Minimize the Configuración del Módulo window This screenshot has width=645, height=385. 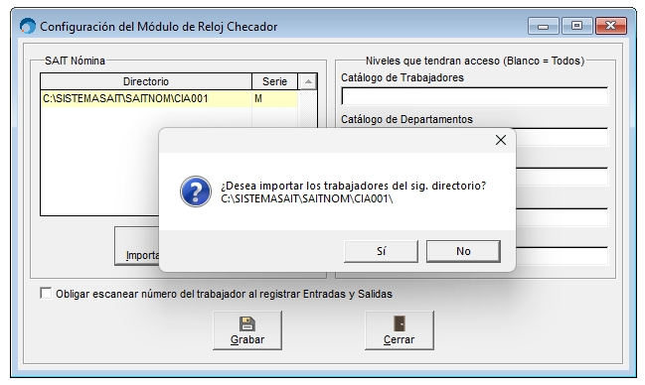[543, 26]
